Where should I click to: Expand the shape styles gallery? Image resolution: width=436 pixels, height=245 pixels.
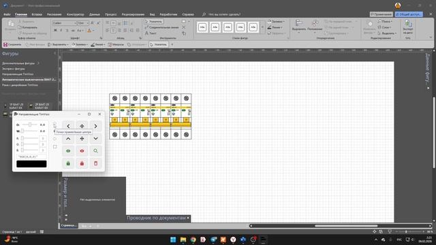(x=262, y=27)
